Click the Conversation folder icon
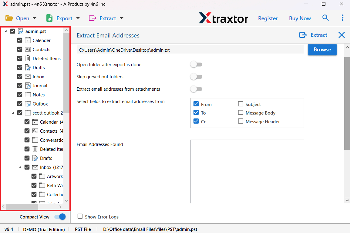 pos(35,140)
